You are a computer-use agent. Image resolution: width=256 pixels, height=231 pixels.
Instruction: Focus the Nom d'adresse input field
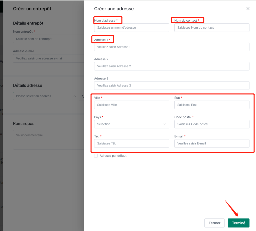tap(132, 28)
